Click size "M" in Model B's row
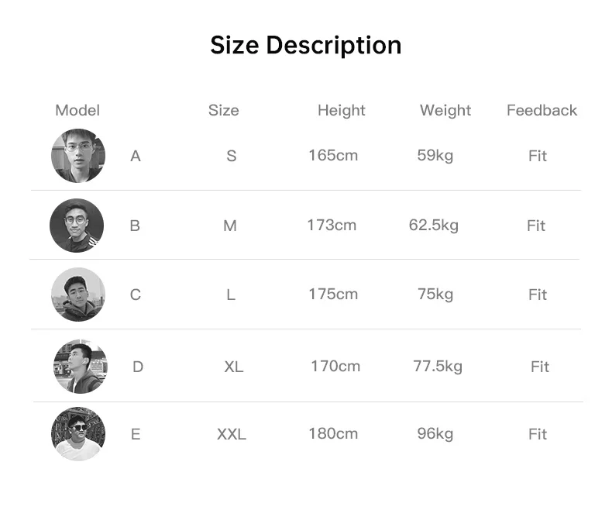612x517 pixels. pyautogui.click(x=230, y=226)
